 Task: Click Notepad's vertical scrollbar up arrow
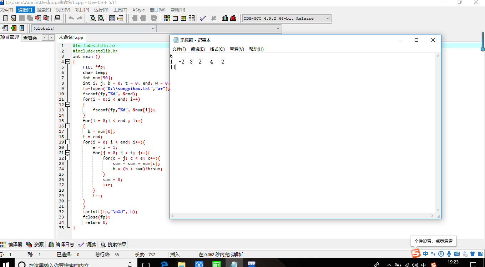[438, 56]
